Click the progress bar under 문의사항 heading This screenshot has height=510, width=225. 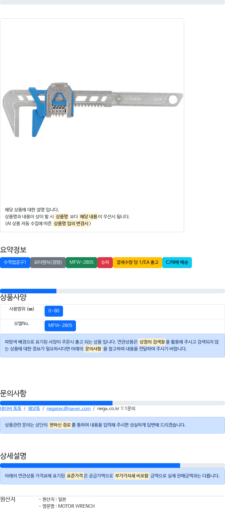[112, 403]
